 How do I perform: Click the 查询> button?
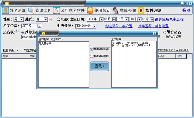point(100,66)
